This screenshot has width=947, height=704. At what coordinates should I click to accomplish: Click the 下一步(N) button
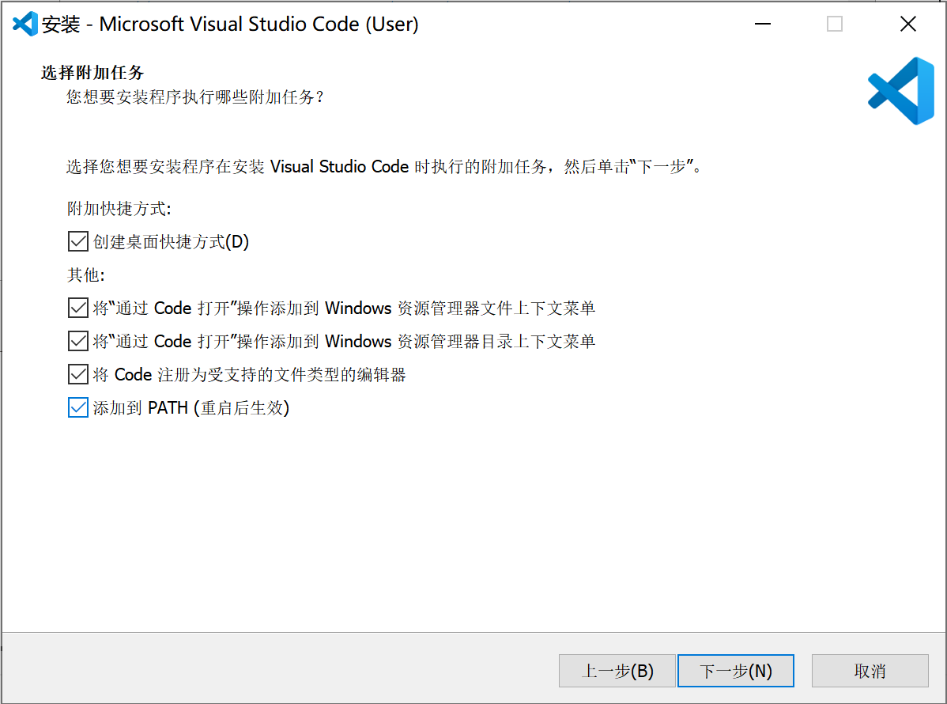(x=735, y=670)
